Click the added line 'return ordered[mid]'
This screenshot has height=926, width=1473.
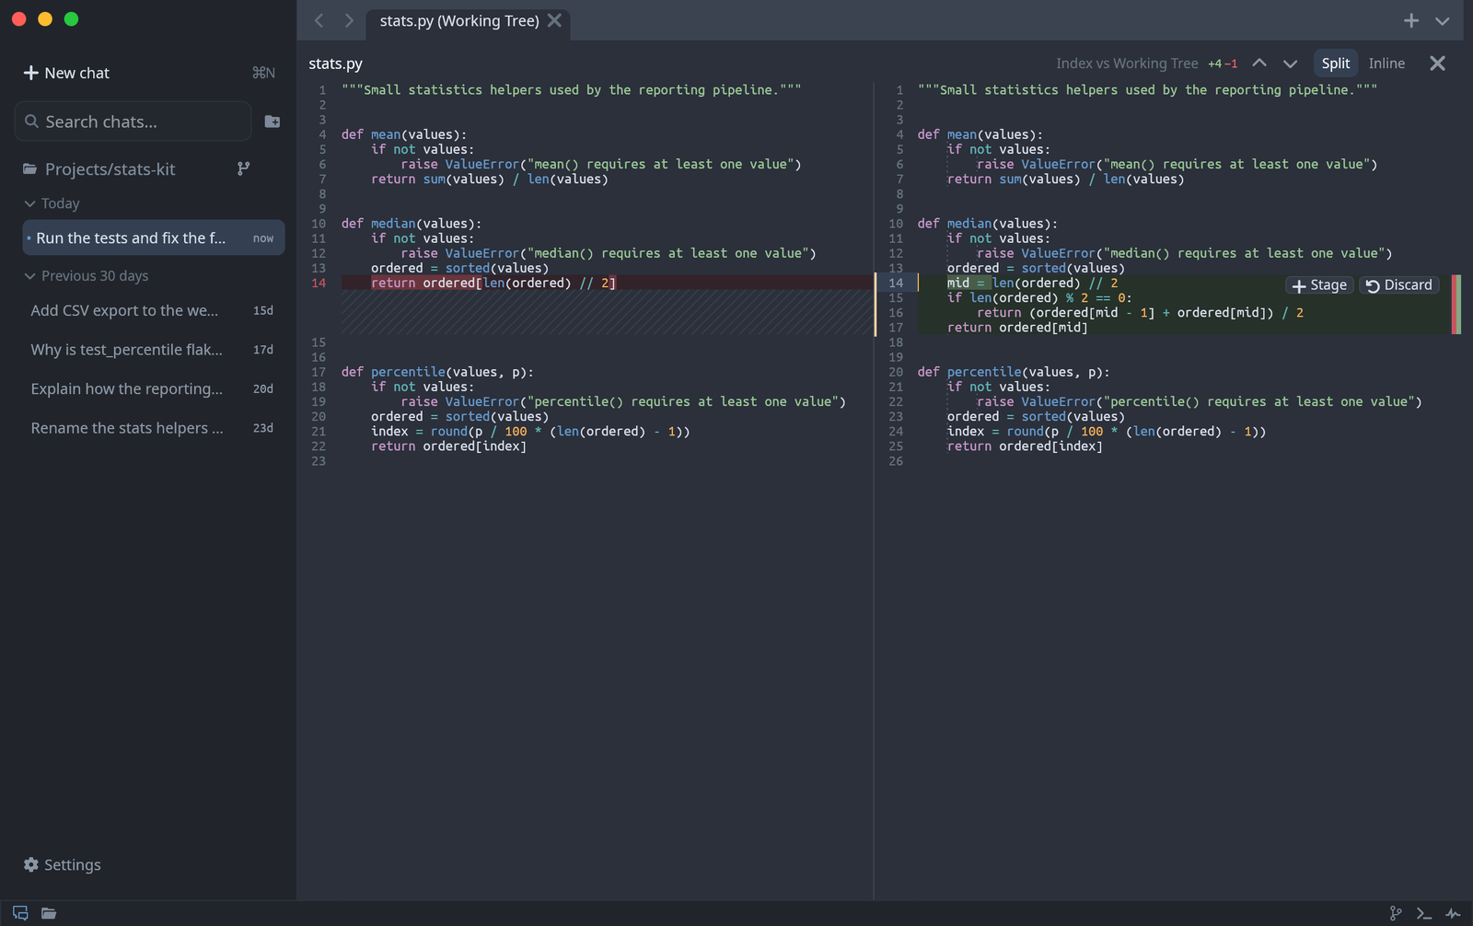tap(1017, 328)
